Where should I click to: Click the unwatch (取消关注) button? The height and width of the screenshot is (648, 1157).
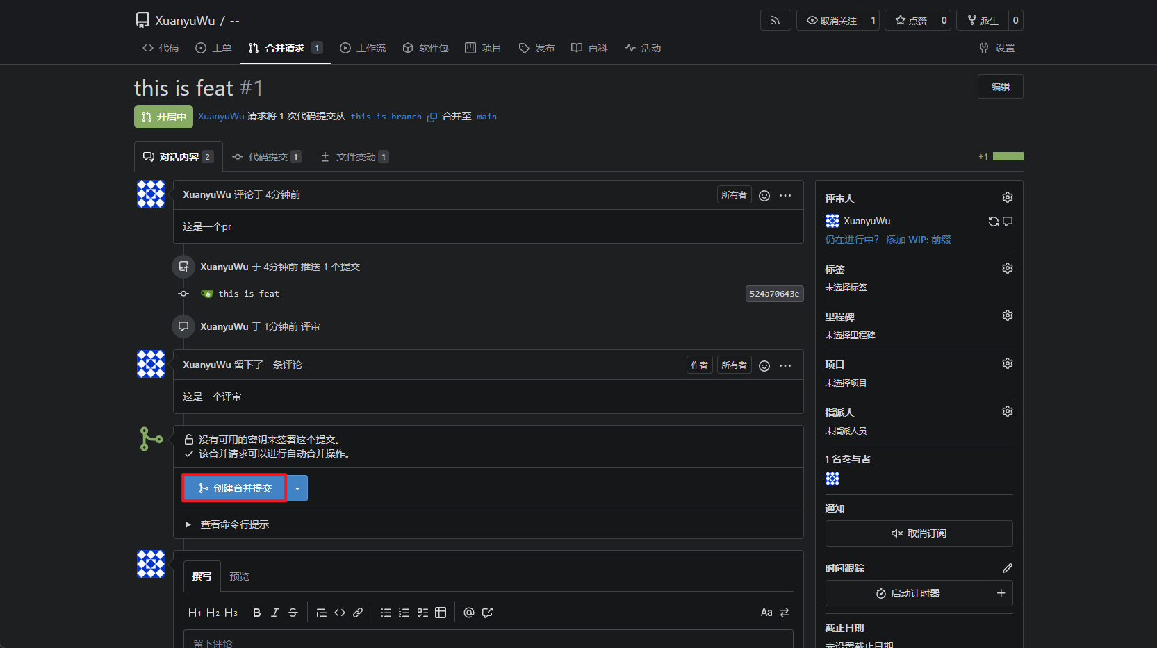pos(832,20)
